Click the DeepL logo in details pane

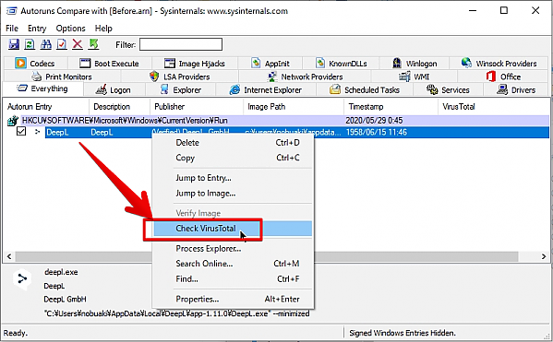[x=22, y=280]
